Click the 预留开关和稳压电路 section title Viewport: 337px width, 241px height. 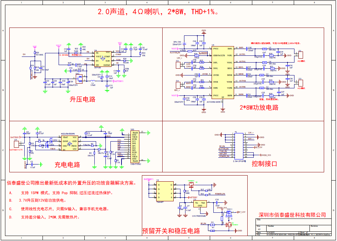click(171, 231)
